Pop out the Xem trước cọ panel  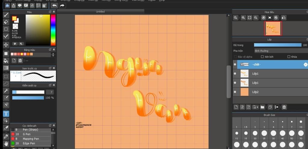click(50, 68)
